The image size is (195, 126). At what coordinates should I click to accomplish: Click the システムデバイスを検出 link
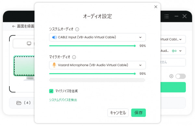pos(63,100)
